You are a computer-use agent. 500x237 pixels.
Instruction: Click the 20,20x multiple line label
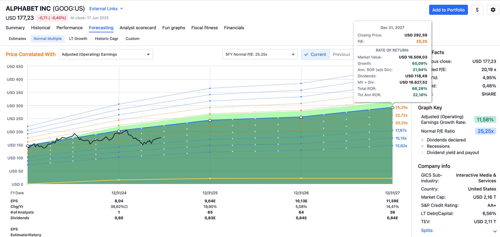click(x=402, y=123)
